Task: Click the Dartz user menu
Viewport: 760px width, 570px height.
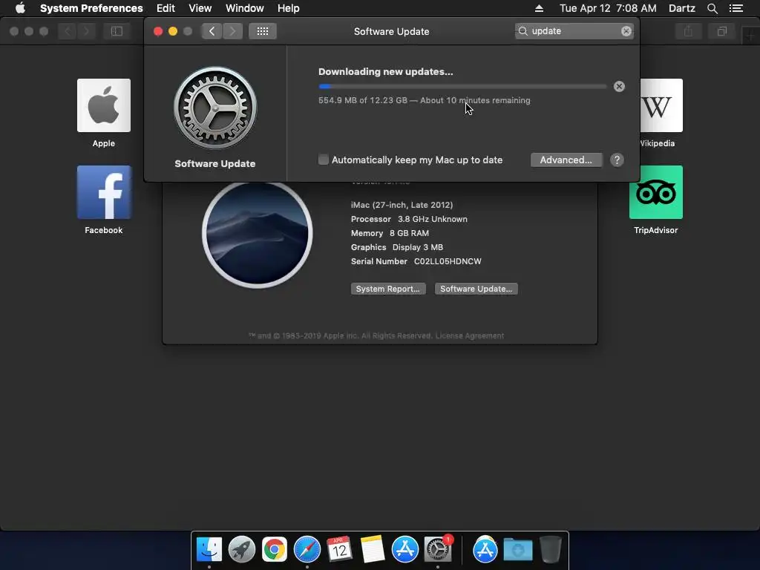Action: (681, 8)
